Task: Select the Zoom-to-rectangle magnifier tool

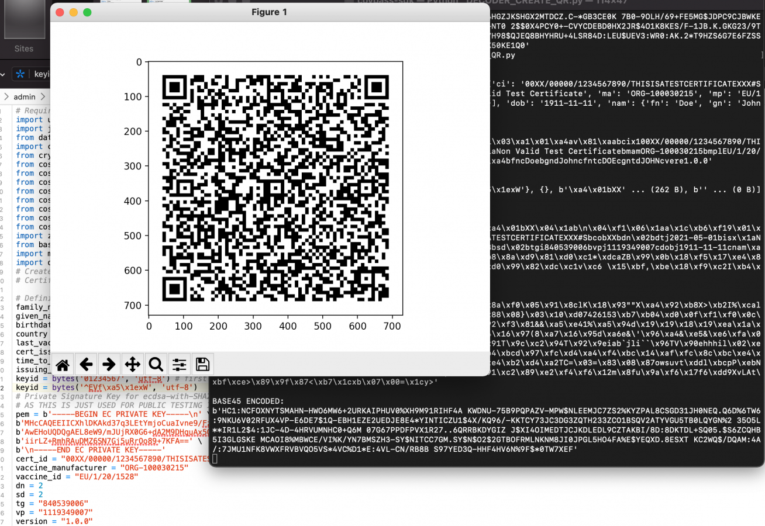Action: point(156,364)
